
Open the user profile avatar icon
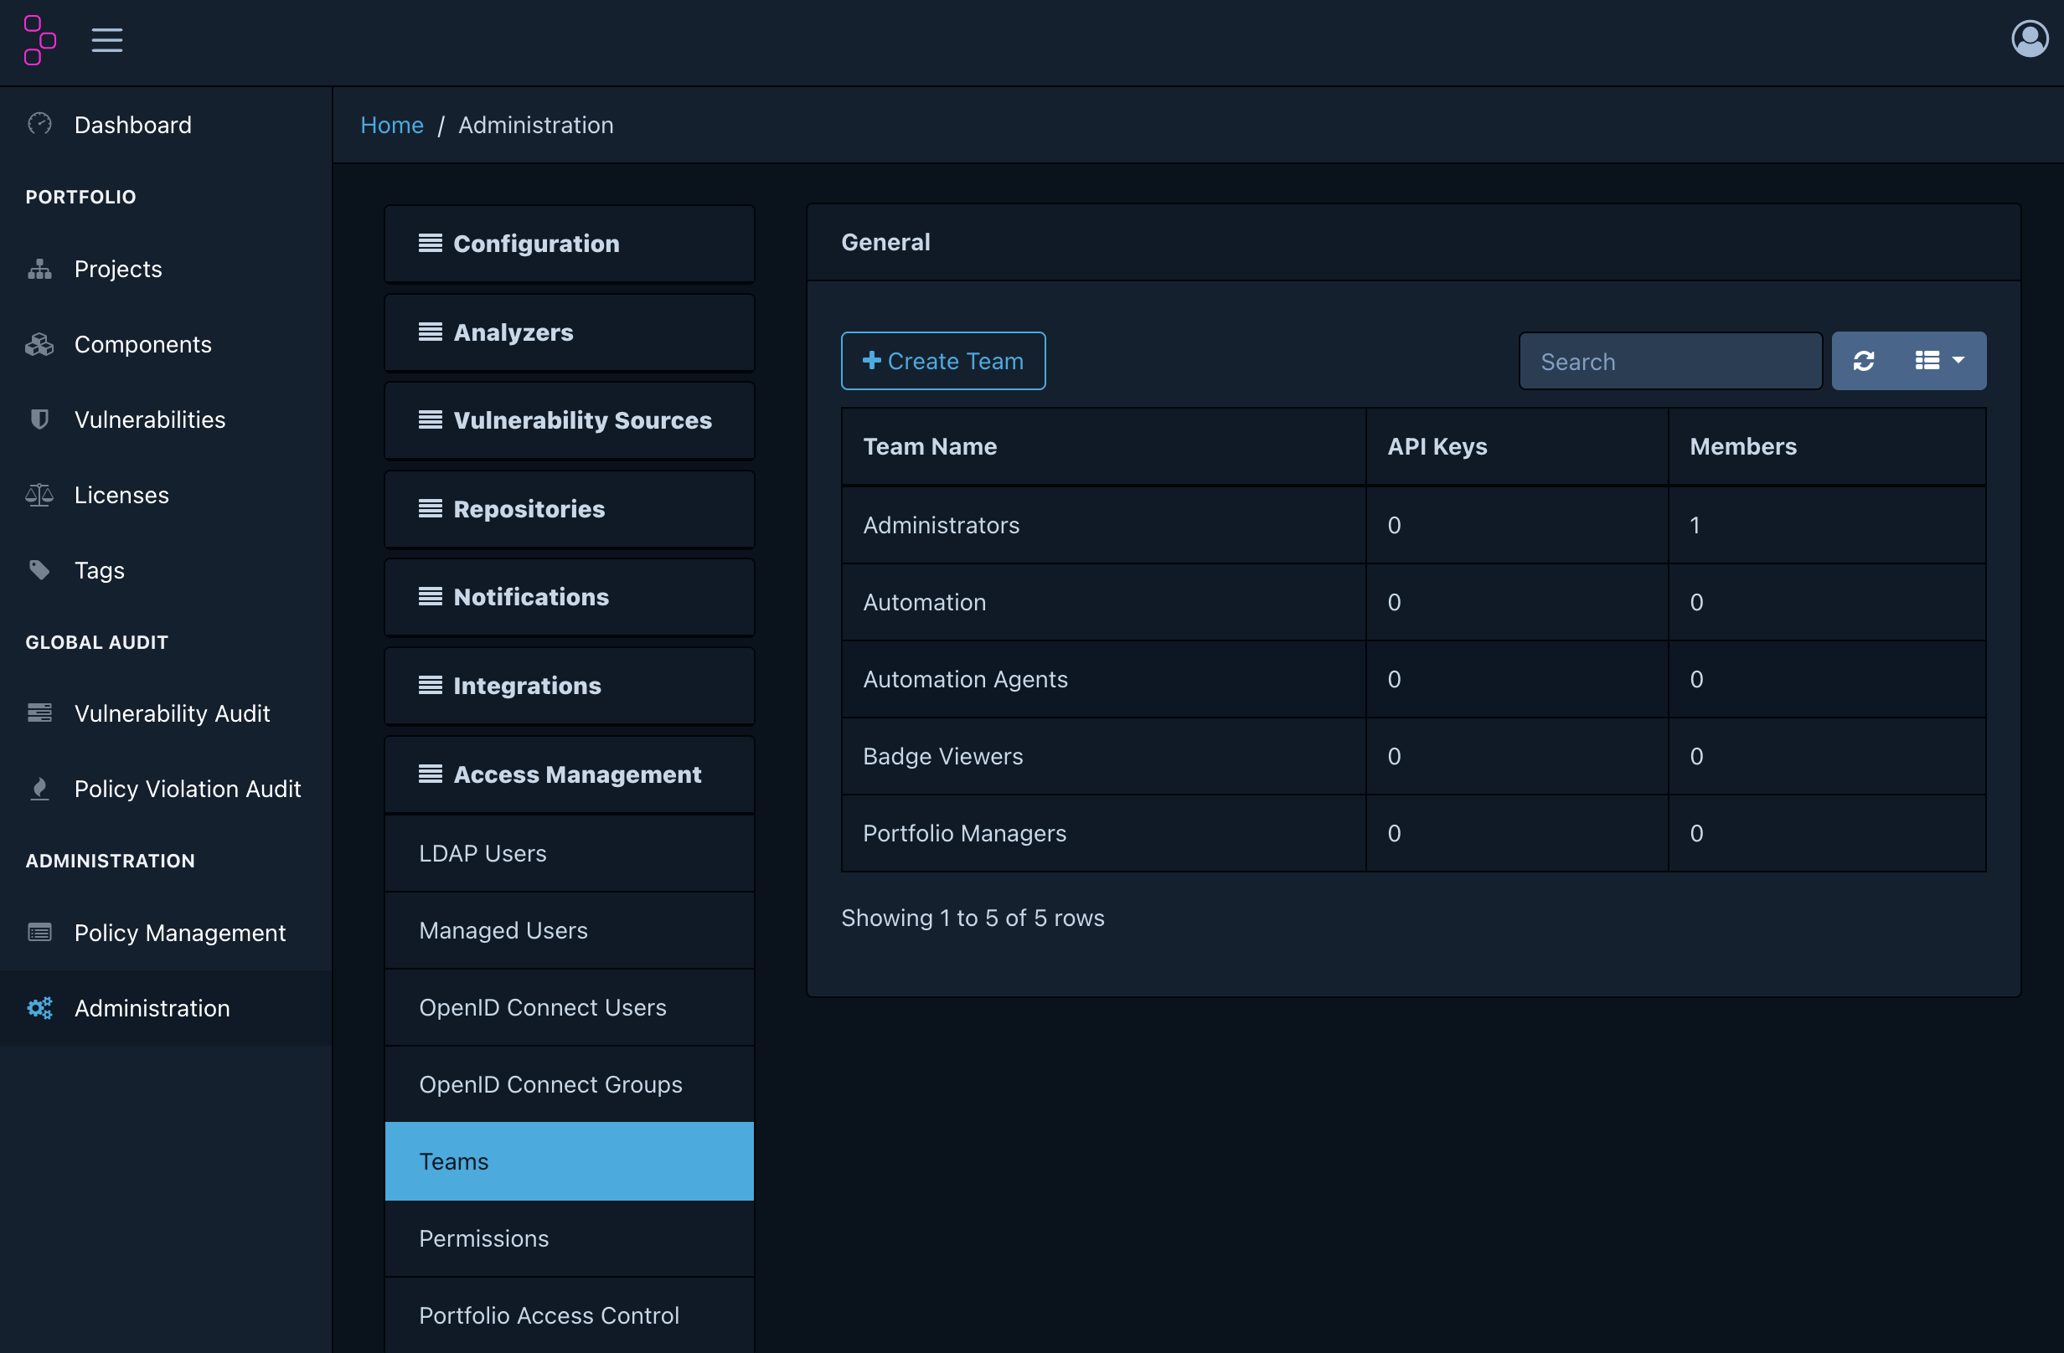click(x=2029, y=39)
